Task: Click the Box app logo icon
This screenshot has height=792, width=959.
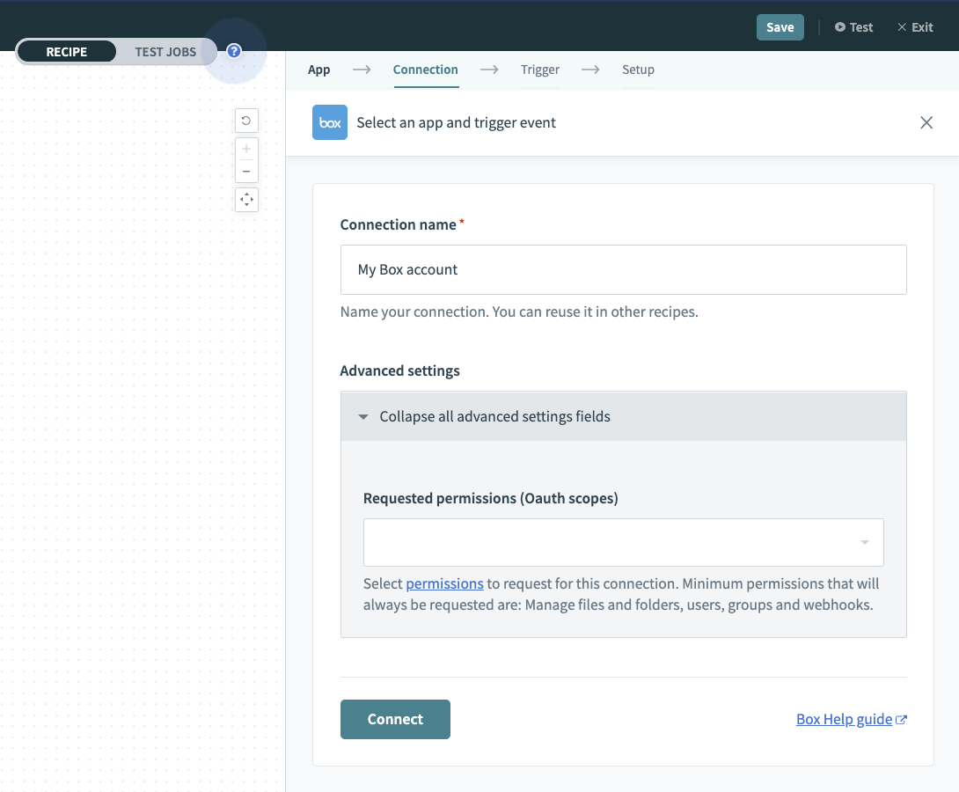Action: coord(330,123)
